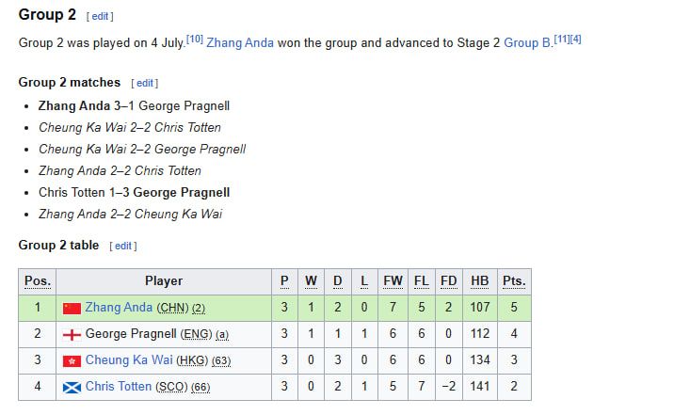This screenshot has width=674, height=415.
Task: Open Zhang Anda link in table
Action: (119, 307)
